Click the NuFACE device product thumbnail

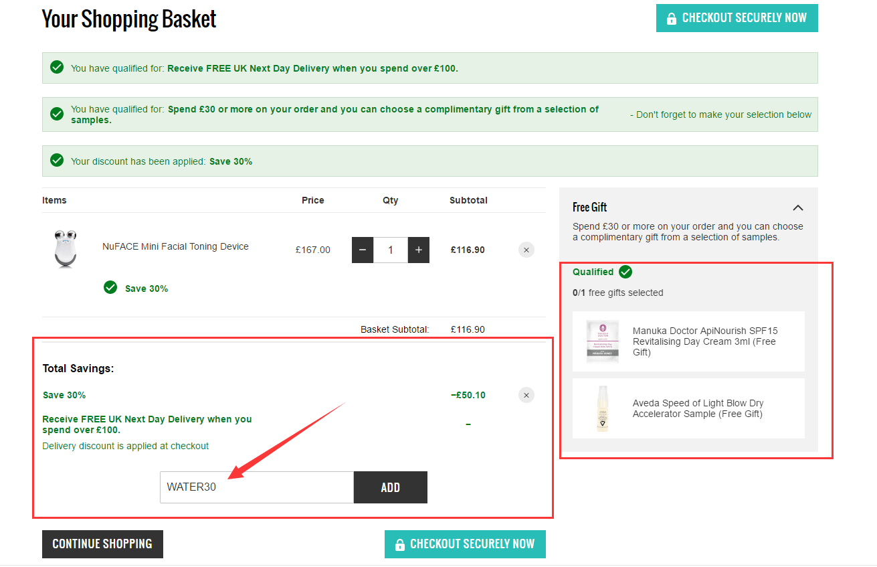[x=66, y=249]
